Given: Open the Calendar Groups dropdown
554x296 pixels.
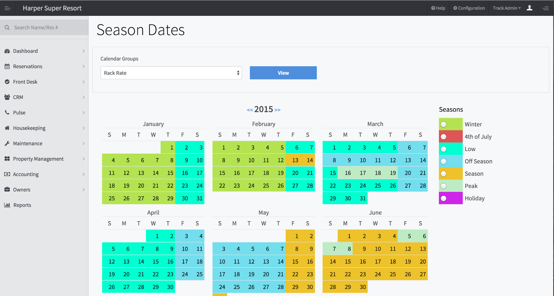Looking at the screenshot, I should pyautogui.click(x=171, y=73).
